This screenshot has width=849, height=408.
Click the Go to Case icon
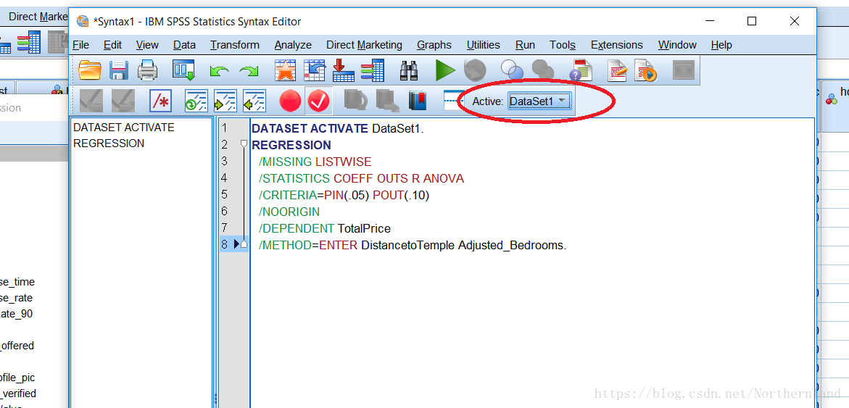pyautogui.click(x=314, y=70)
